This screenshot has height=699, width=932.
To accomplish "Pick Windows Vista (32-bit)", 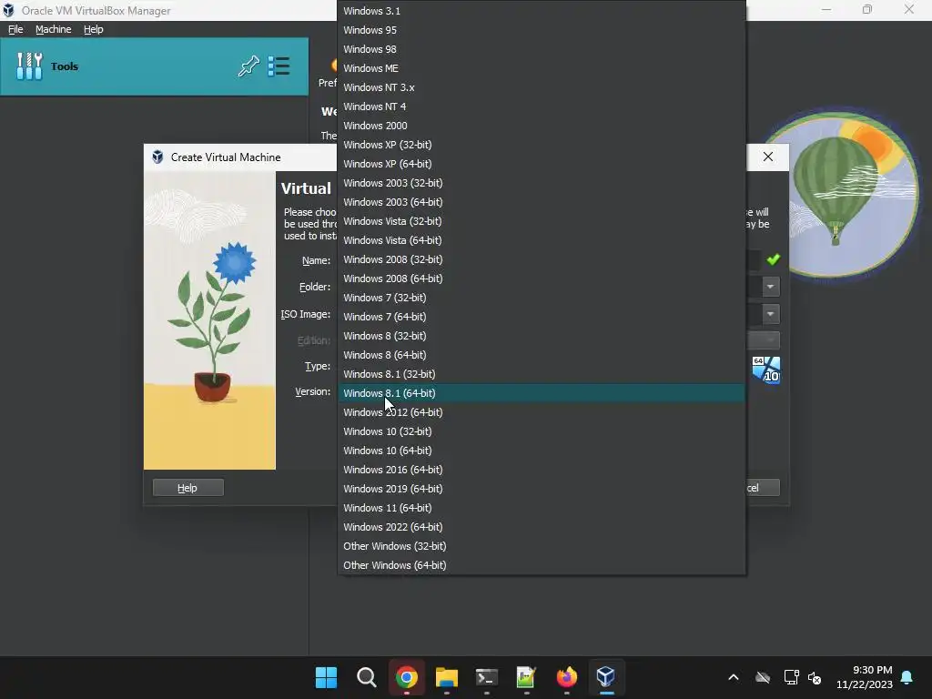I will 542,221.
